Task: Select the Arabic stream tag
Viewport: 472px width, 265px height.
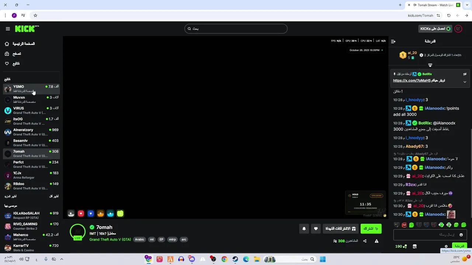Action: [x=139, y=239]
